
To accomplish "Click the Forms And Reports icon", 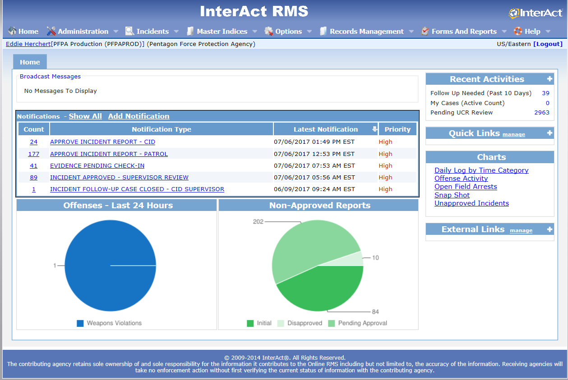I will (425, 31).
